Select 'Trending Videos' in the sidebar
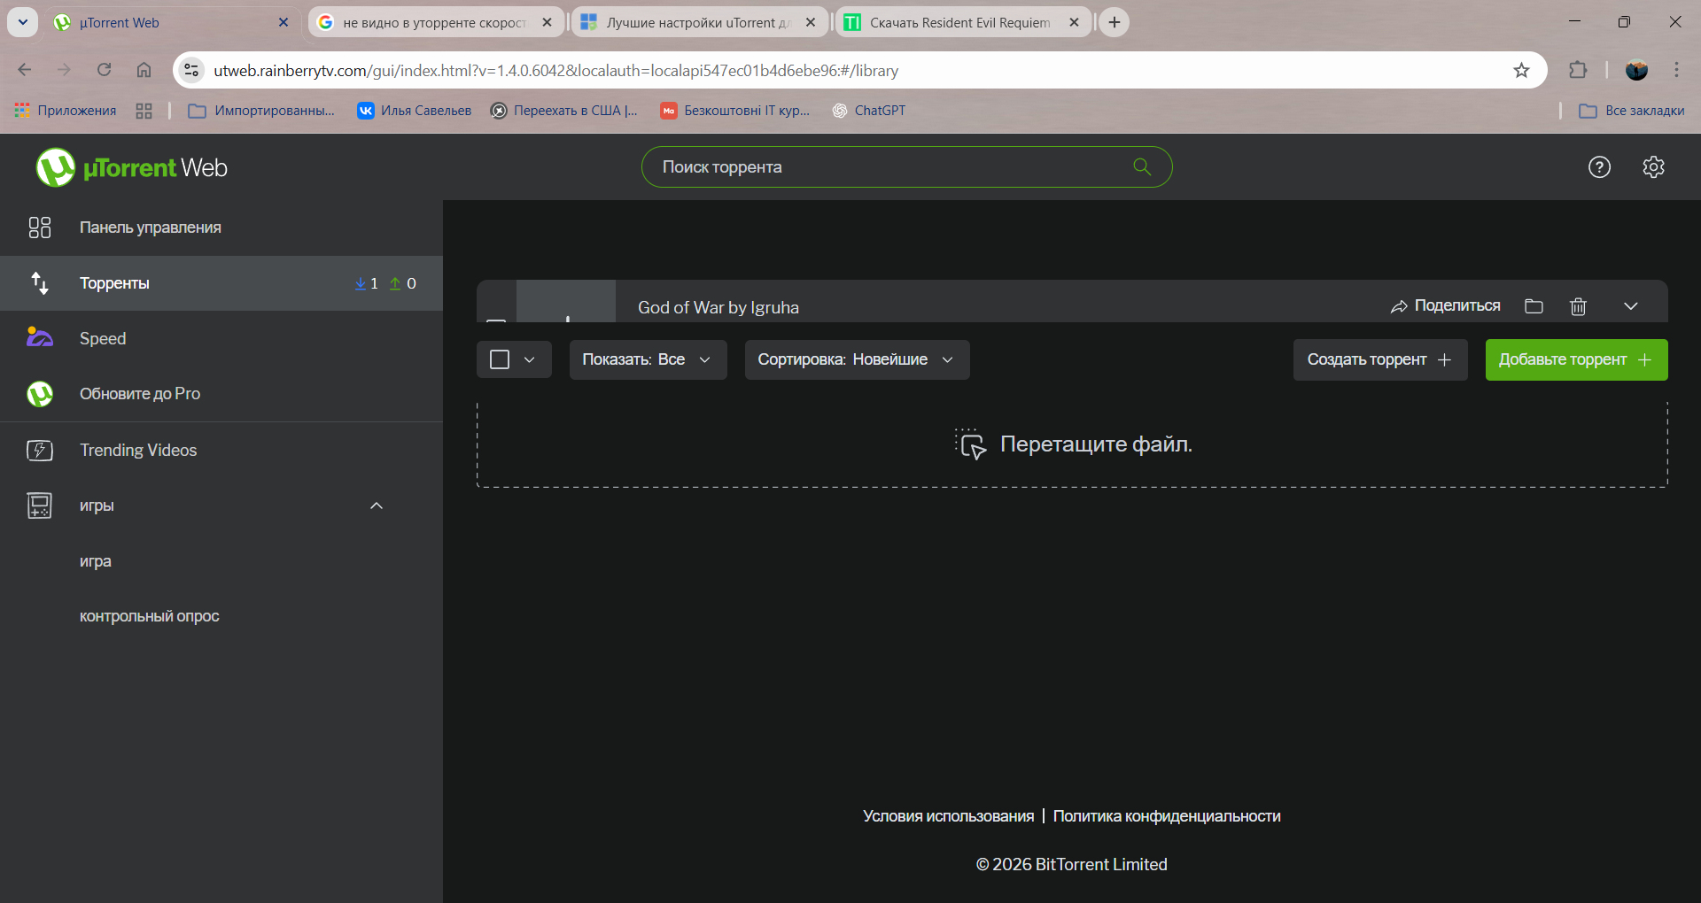Image resolution: width=1701 pixels, height=903 pixels. [x=138, y=450]
